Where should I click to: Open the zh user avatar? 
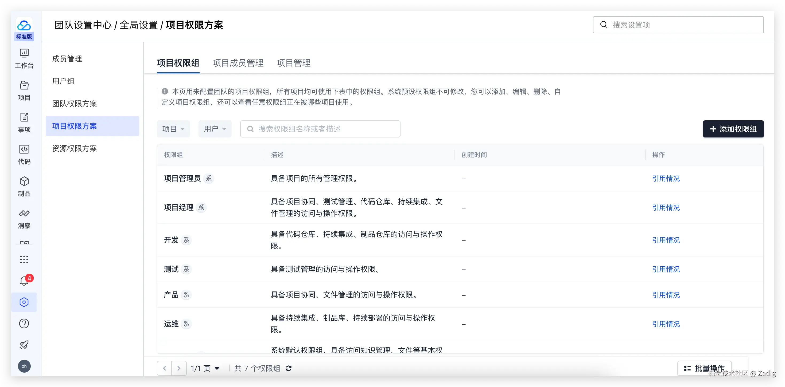24,366
